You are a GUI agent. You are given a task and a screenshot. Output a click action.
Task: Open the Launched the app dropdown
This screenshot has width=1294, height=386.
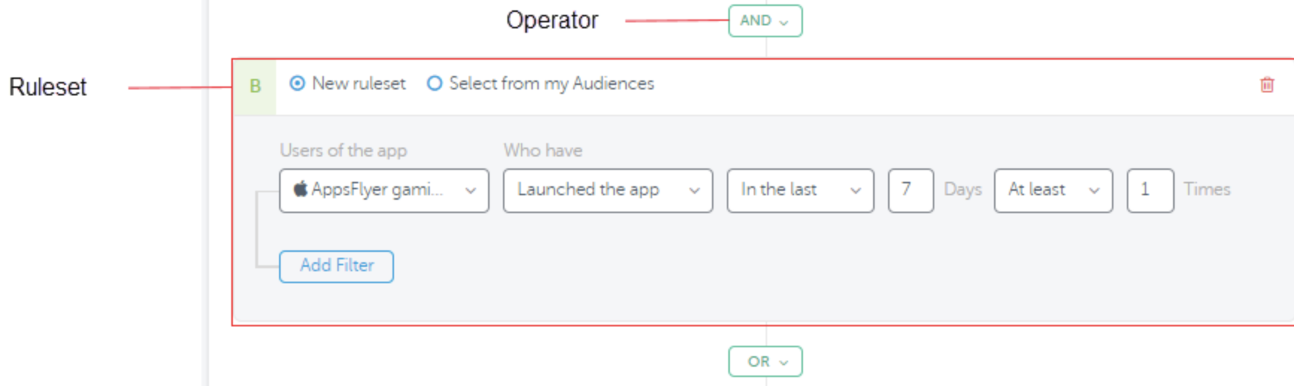608,191
